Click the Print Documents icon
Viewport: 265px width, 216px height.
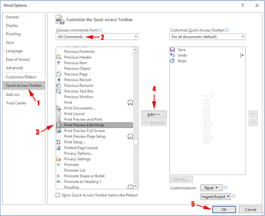58,108
